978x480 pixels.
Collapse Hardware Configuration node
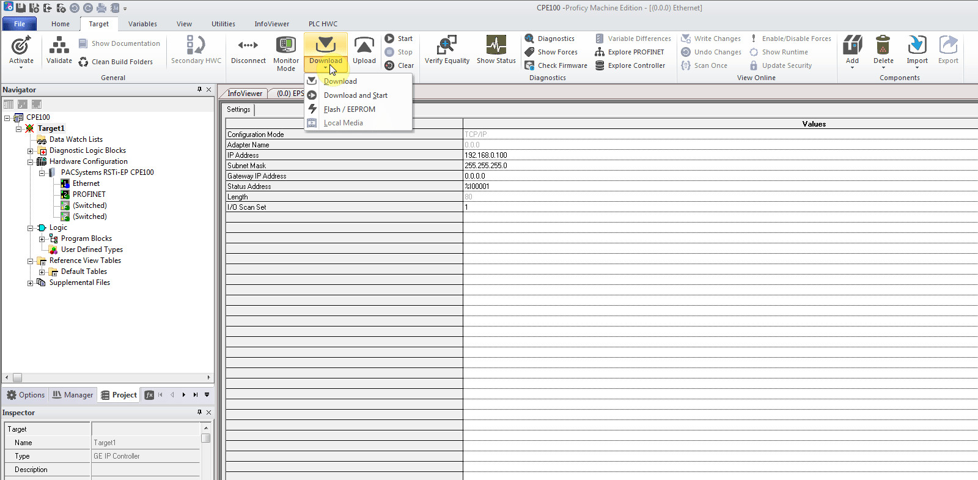31,161
